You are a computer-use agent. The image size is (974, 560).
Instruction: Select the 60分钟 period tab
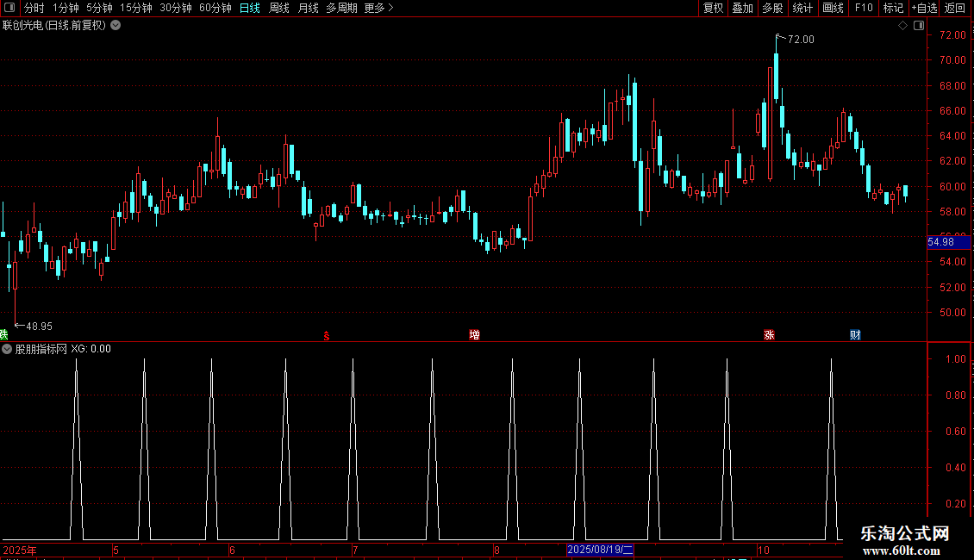click(215, 8)
